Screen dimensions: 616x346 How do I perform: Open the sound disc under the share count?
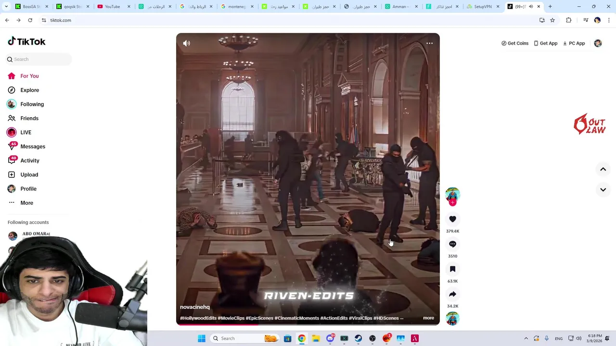(x=452, y=318)
